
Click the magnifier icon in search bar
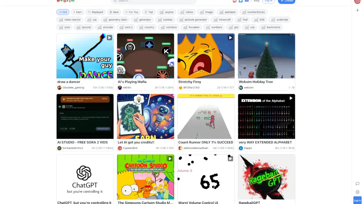tap(115, 1)
